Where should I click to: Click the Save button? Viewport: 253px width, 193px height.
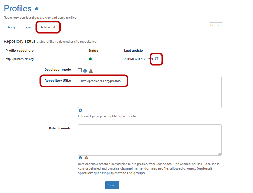pos(112,185)
